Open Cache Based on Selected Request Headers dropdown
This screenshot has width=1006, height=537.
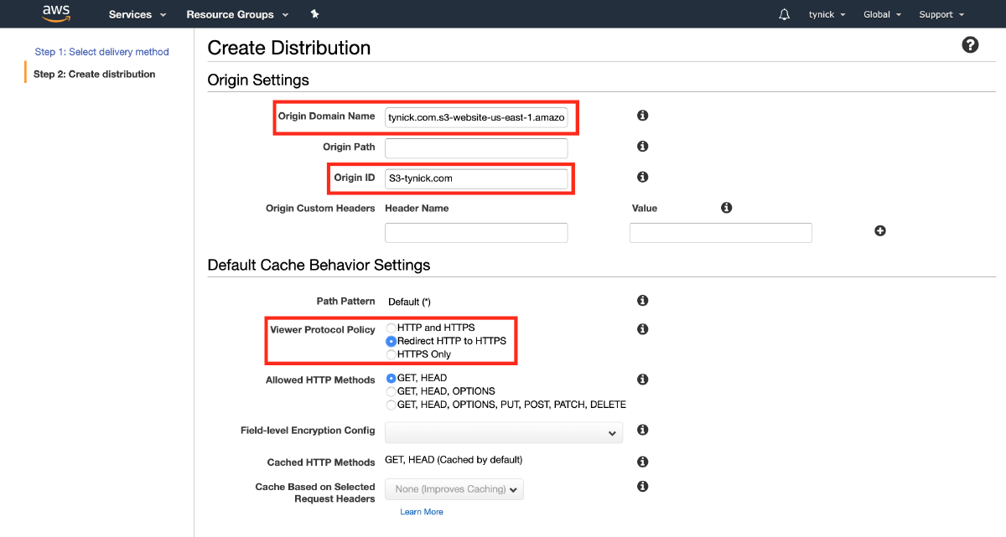[454, 489]
